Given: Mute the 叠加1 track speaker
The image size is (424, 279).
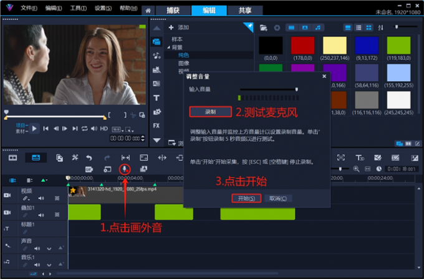Looking at the screenshot, I should click(x=41, y=215).
